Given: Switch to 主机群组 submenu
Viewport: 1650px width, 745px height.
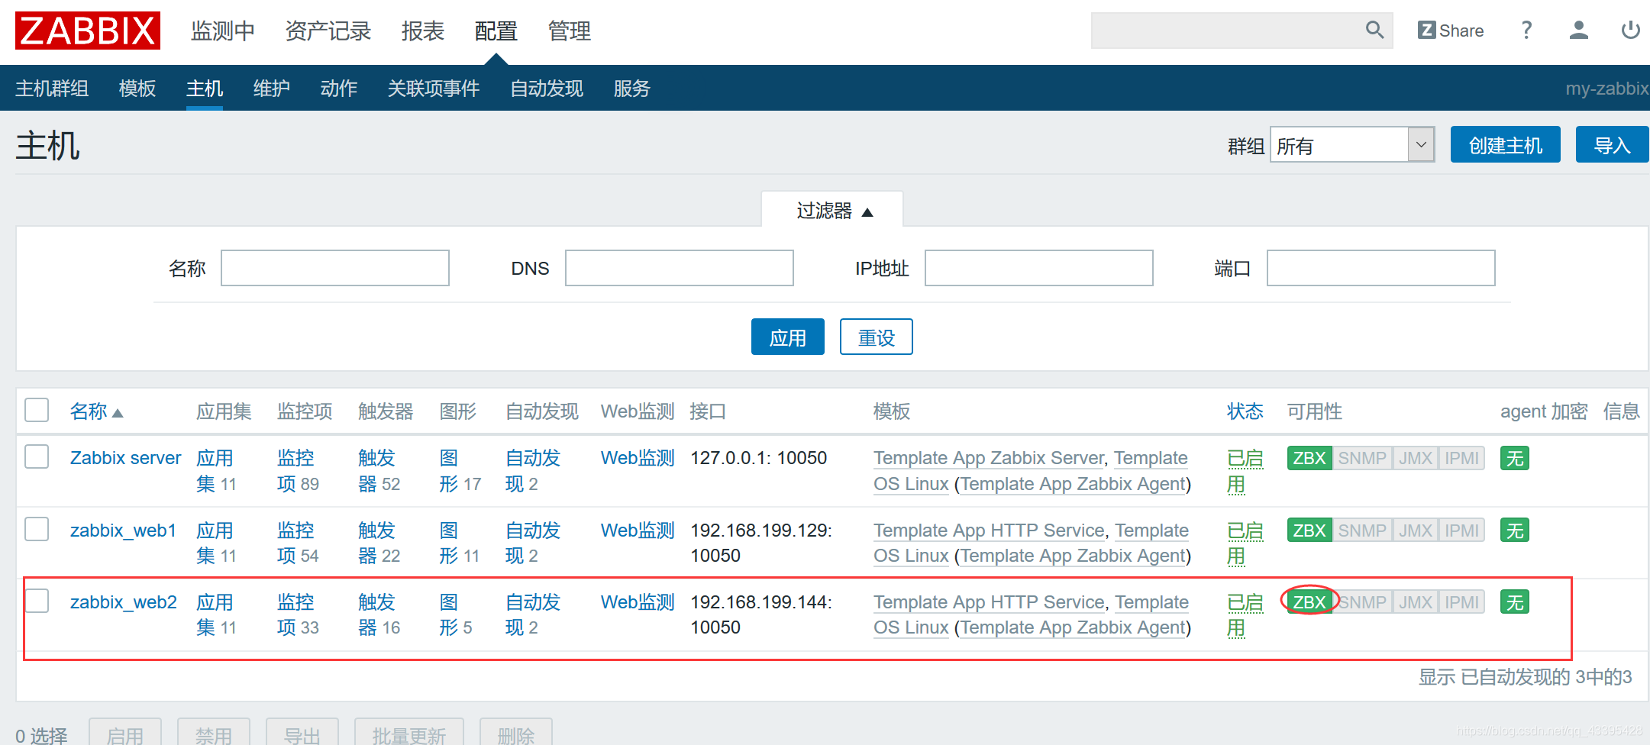Looking at the screenshot, I should tap(52, 89).
